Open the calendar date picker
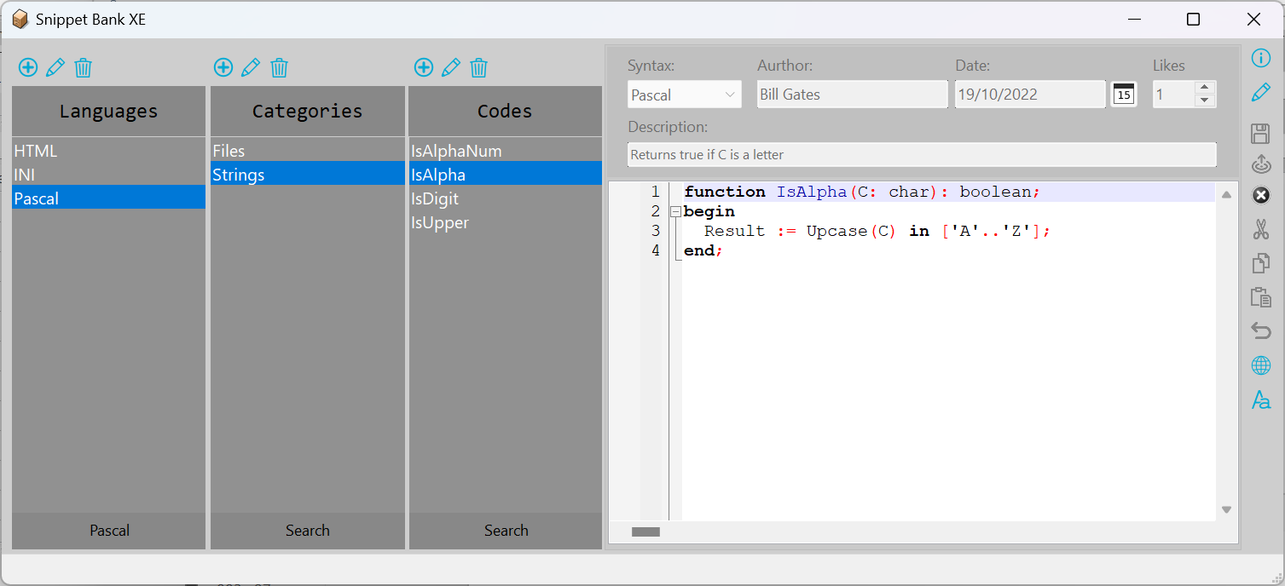This screenshot has height=586, width=1285. point(1123,94)
